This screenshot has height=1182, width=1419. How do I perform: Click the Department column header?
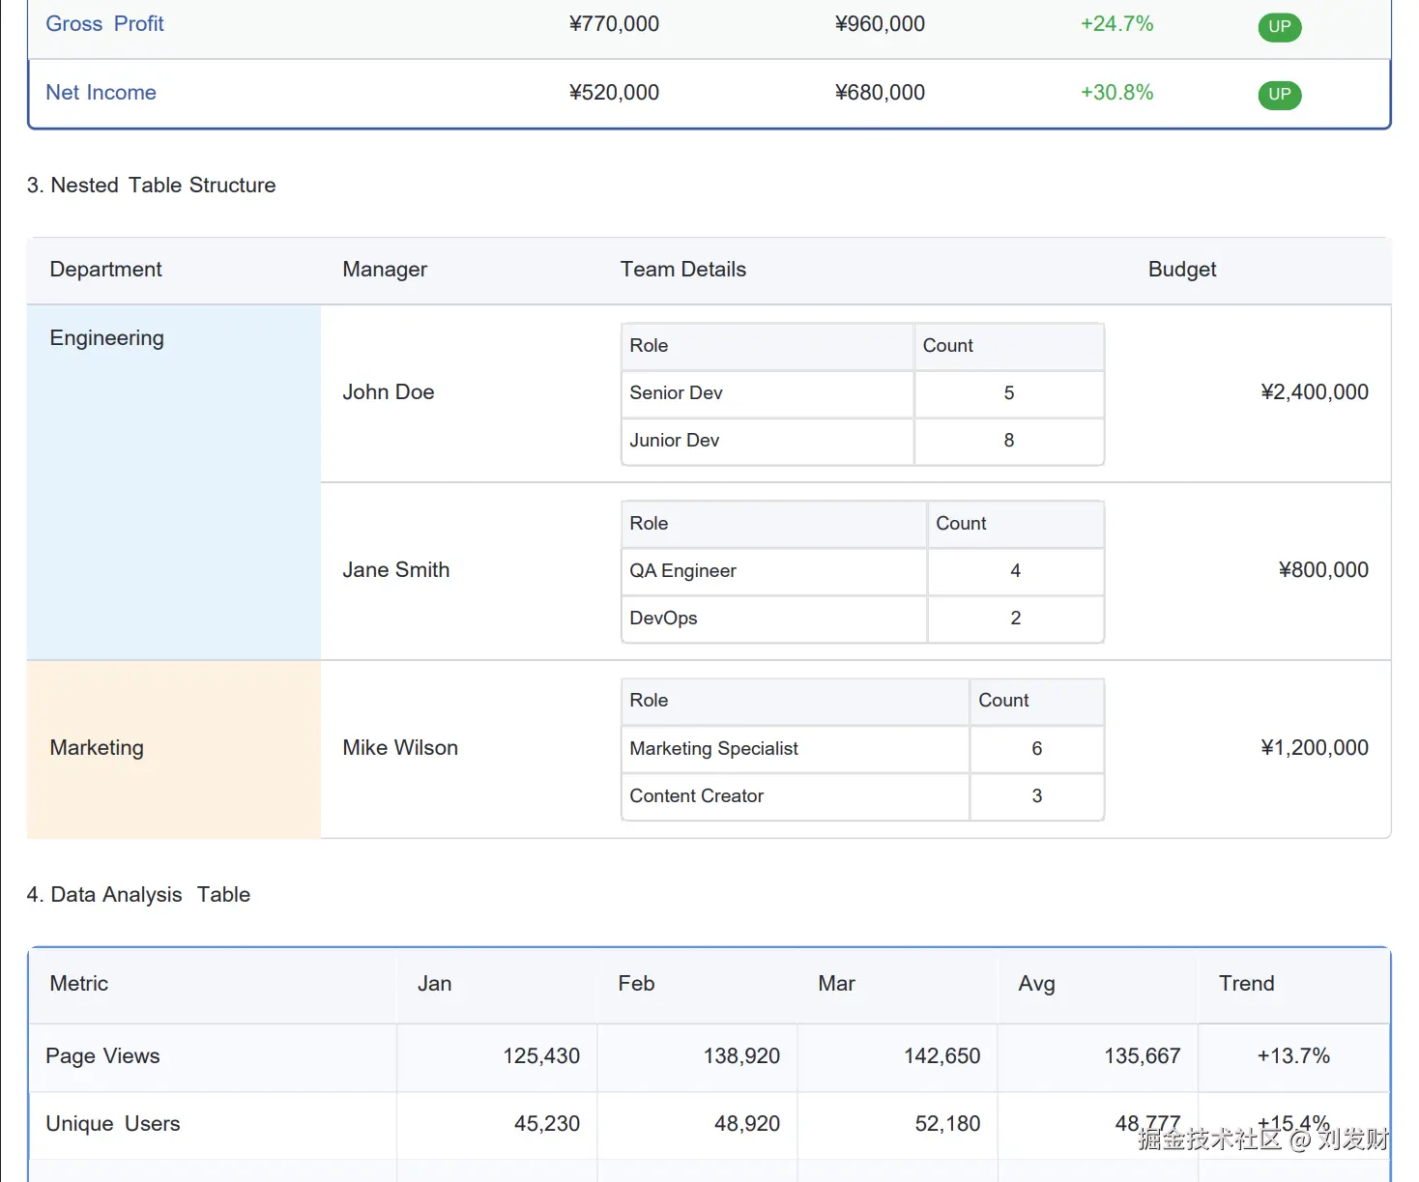pos(105,270)
